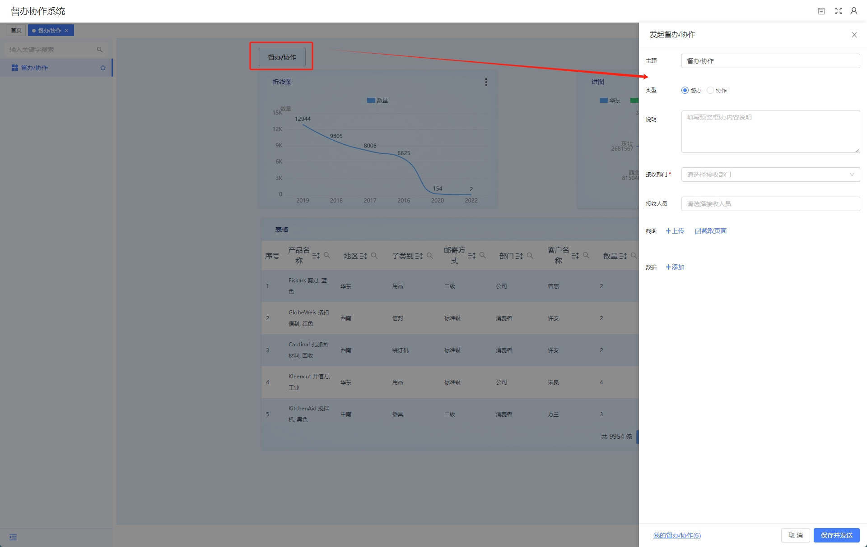Image resolution: width=867 pixels, height=547 pixels.
Task: Search the 产品名称 column
Action: 327,255
